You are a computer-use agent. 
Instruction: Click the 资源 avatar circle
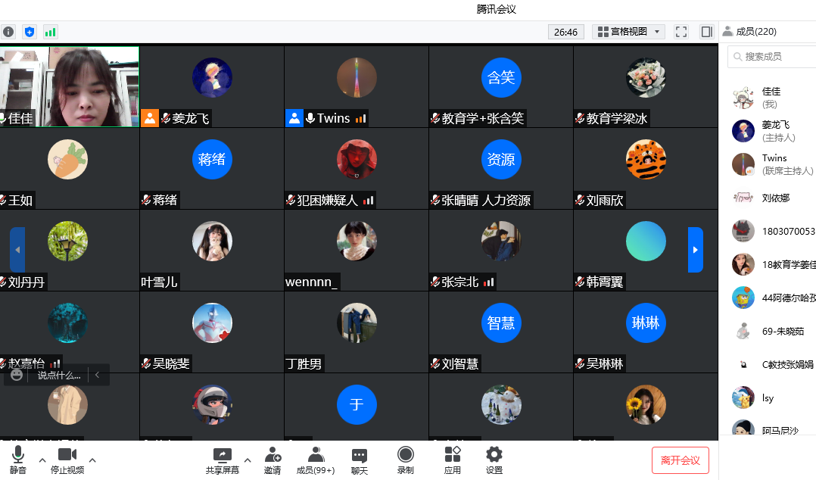[x=501, y=159]
